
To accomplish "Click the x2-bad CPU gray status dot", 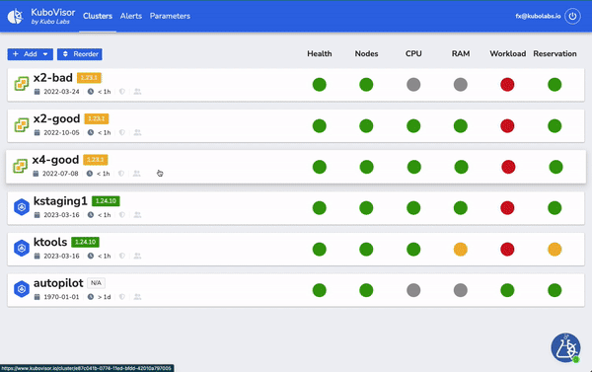I will click(413, 85).
